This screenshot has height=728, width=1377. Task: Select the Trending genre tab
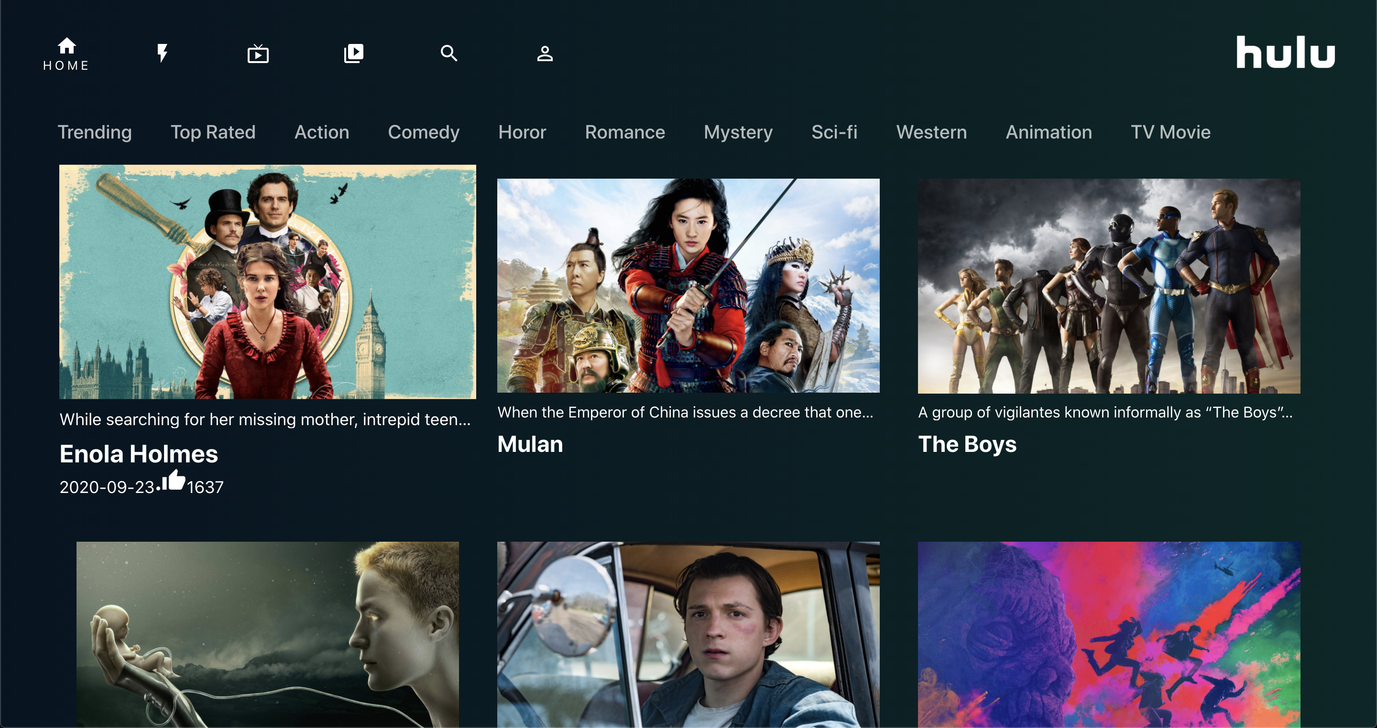[x=95, y=132]
